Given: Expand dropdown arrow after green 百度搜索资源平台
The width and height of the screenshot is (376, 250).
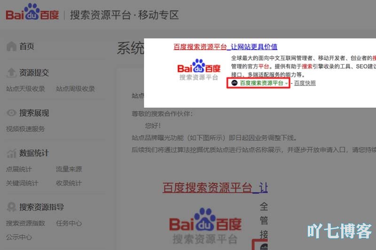Looking at the screenshot, I should [286, 83].
